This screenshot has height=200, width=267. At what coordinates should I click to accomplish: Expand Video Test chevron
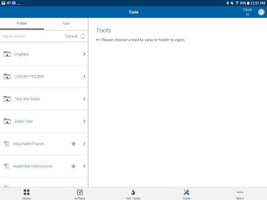pyautogui.click(x=84, y=121)
